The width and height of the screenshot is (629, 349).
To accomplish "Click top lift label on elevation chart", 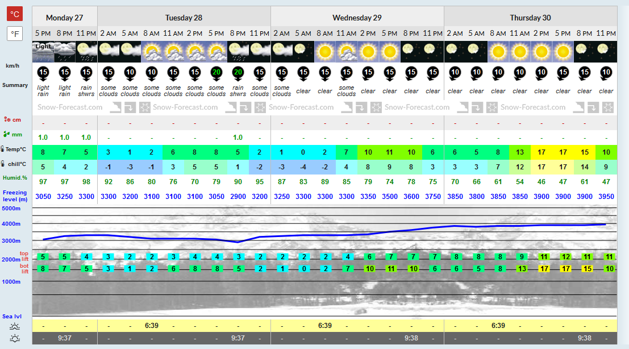I will 24,256.
